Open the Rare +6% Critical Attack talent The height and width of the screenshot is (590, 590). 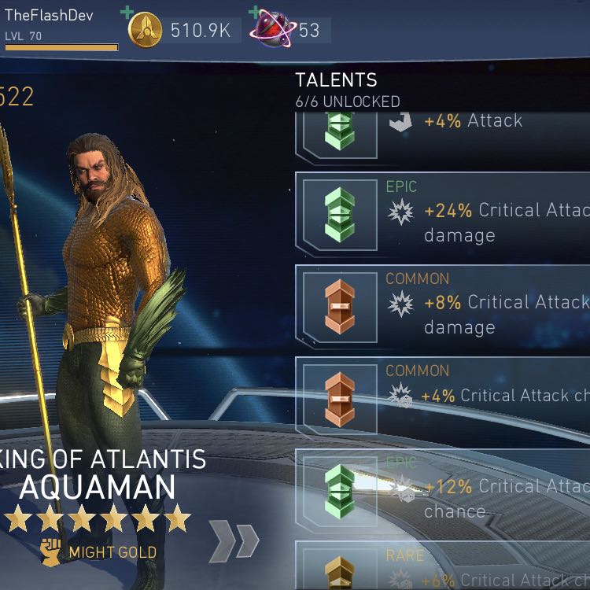tap(442, 566)
